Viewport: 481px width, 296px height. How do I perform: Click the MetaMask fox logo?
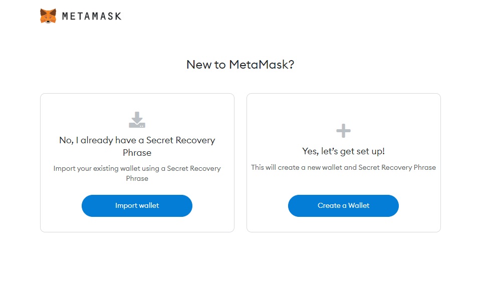coord(48,16)
